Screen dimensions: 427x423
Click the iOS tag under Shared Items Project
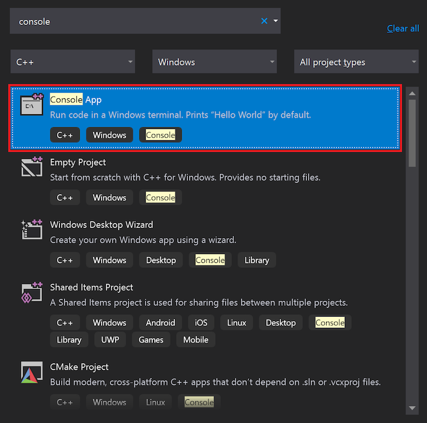(x=201, y=322)
